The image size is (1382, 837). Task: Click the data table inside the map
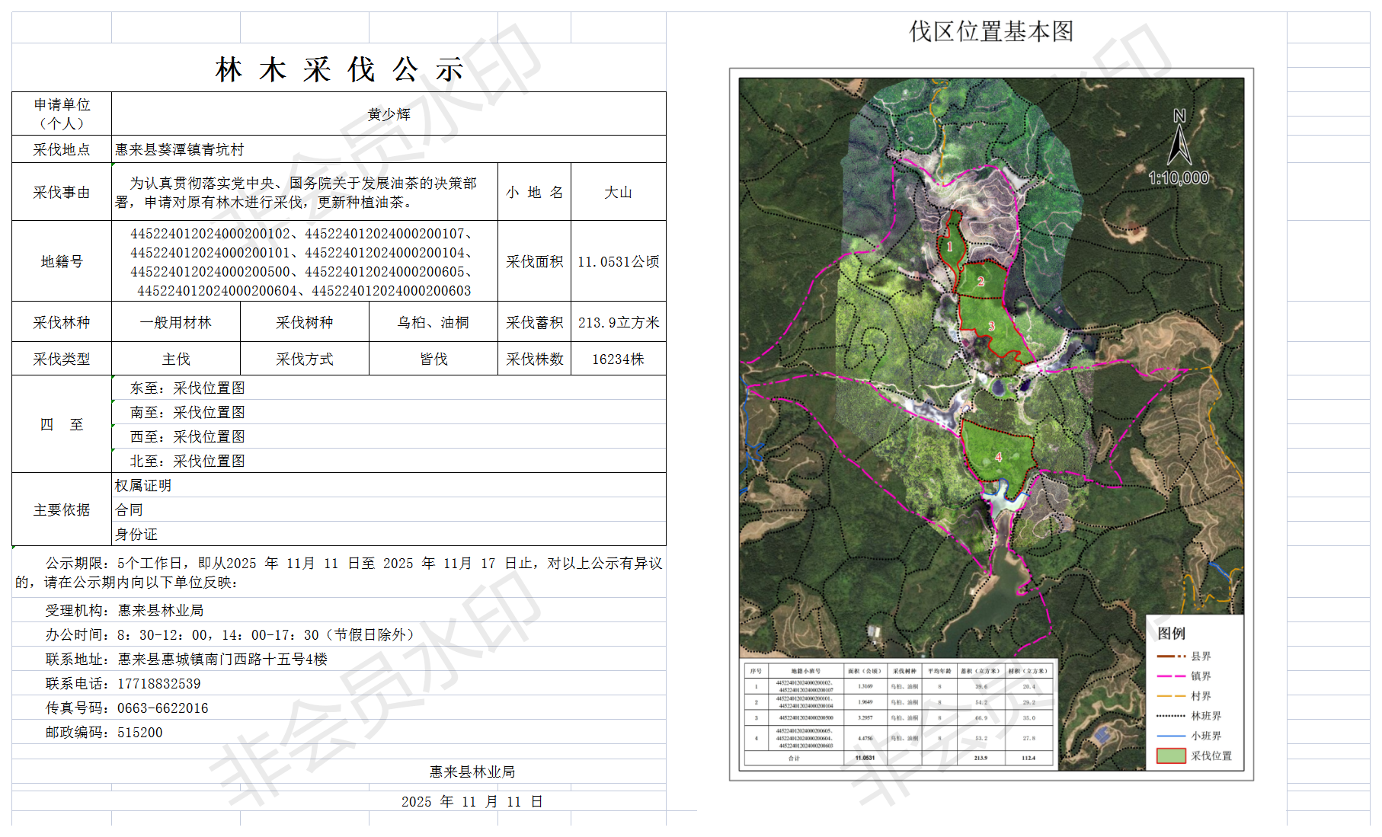tap(899, 713)
